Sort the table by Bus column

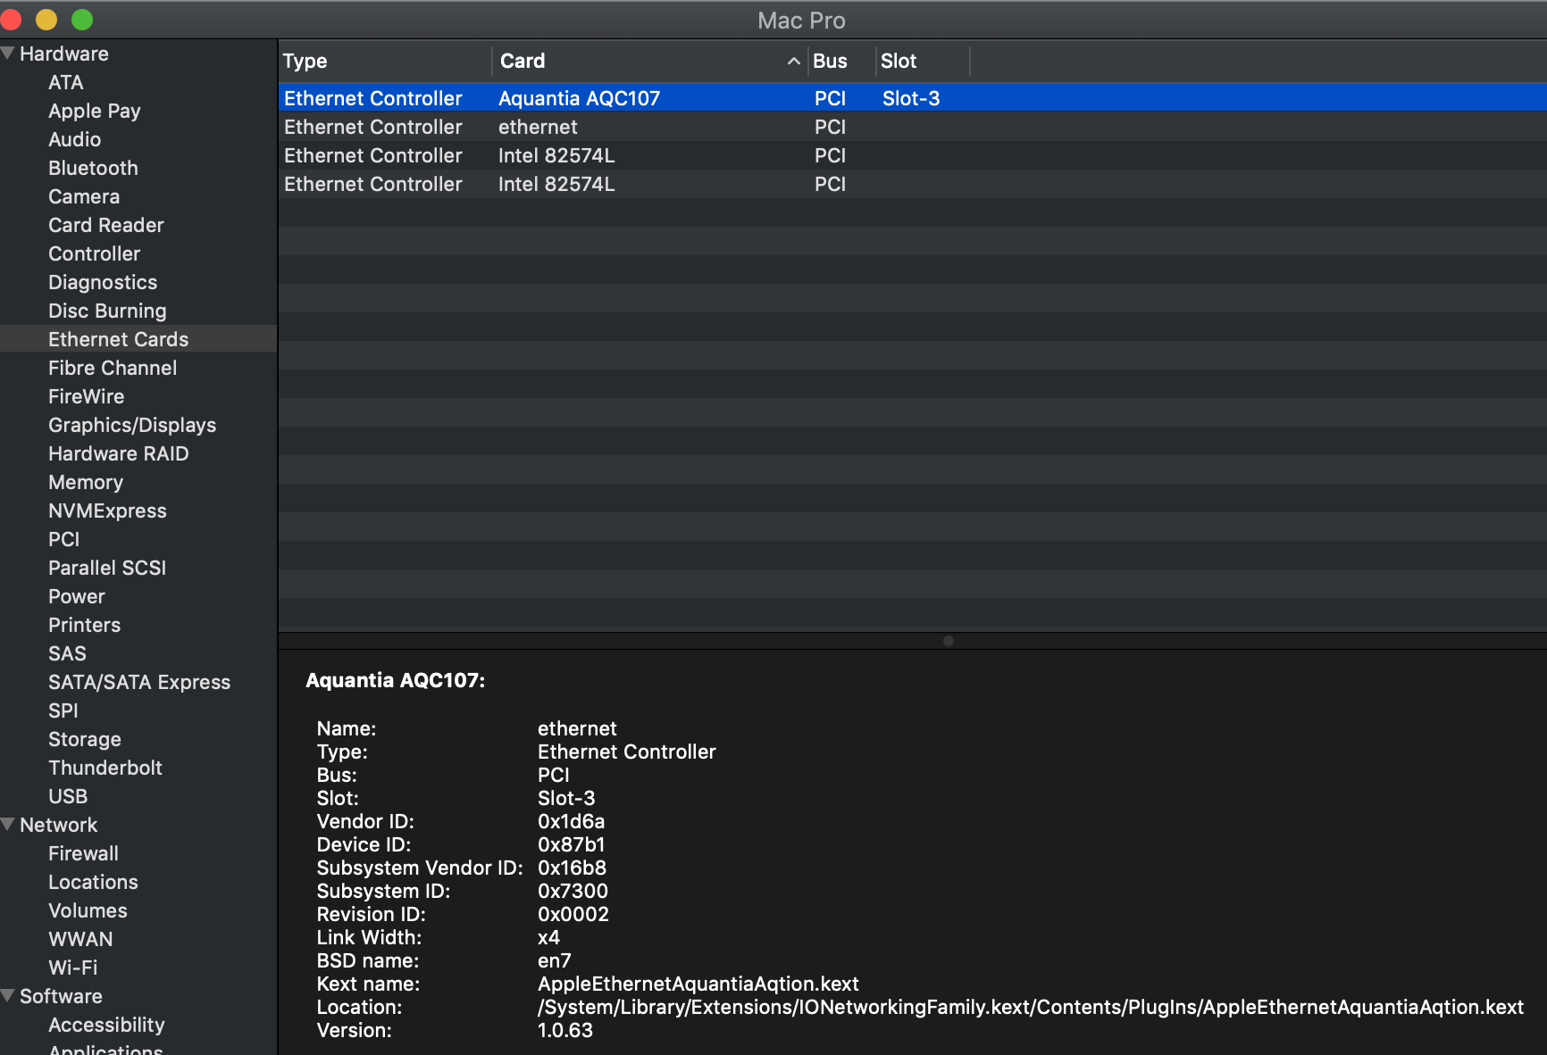coord(841,61)
